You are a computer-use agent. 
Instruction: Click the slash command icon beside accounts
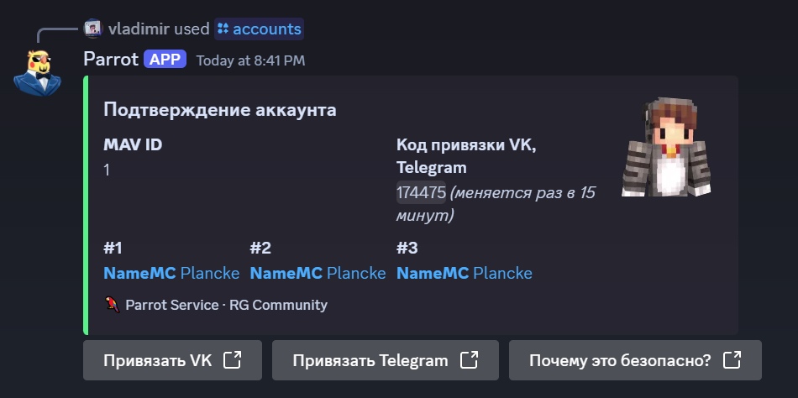(x=223, y=29)
